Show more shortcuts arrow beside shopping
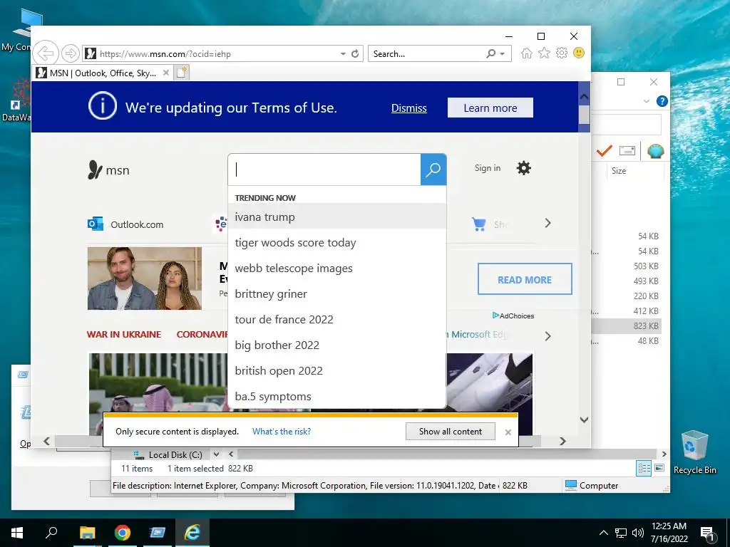Image resolution: width=730 pixels, height=547 pixels. [x=548, y=223]
